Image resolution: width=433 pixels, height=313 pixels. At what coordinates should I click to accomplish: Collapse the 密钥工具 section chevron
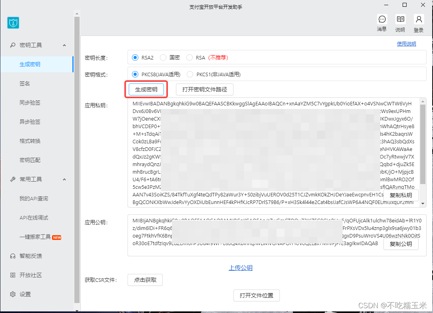64,45
